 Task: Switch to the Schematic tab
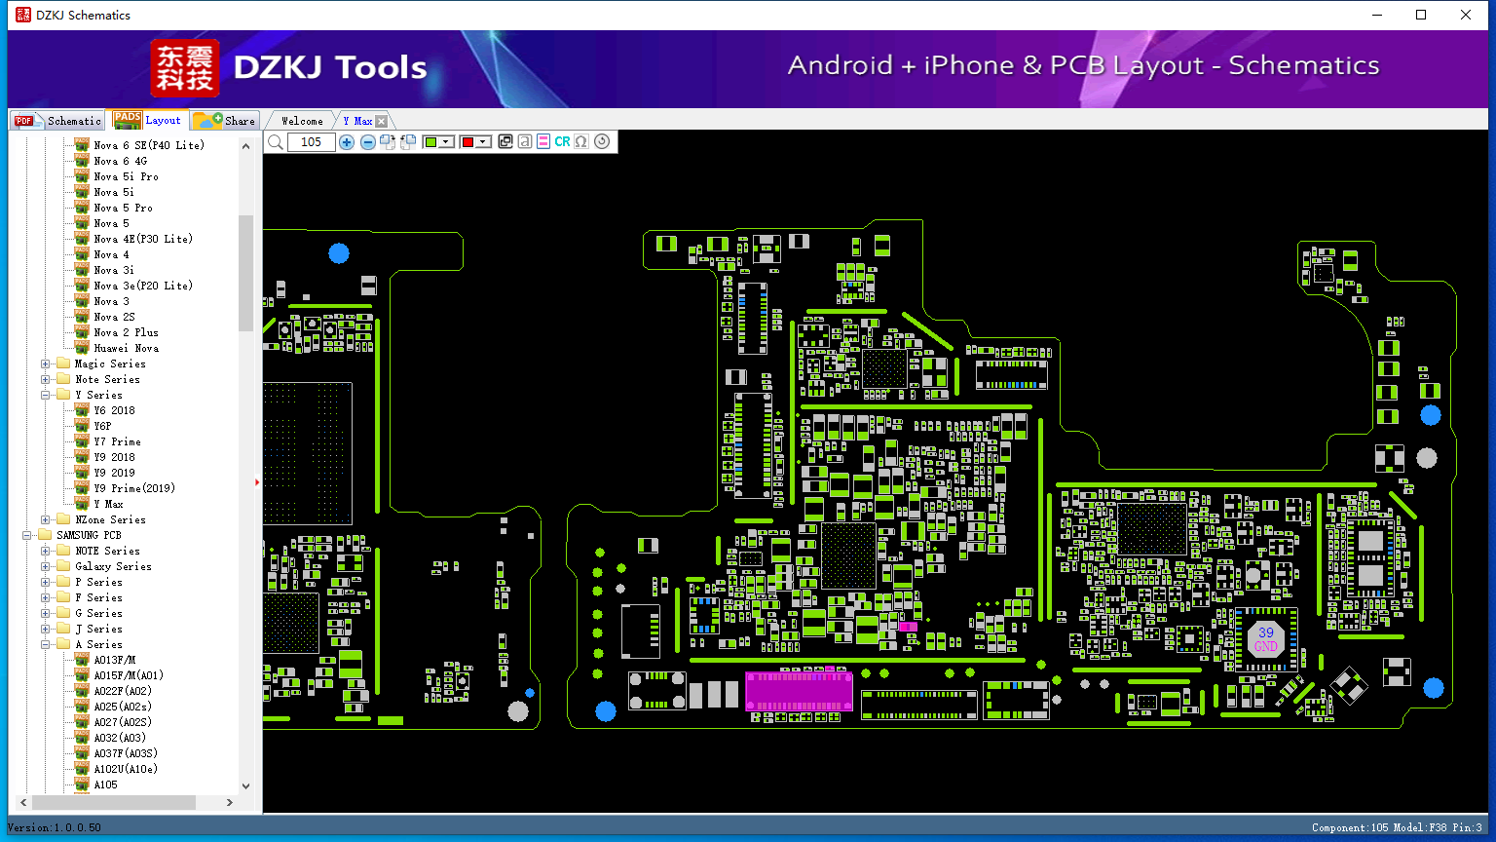point(58,121)
